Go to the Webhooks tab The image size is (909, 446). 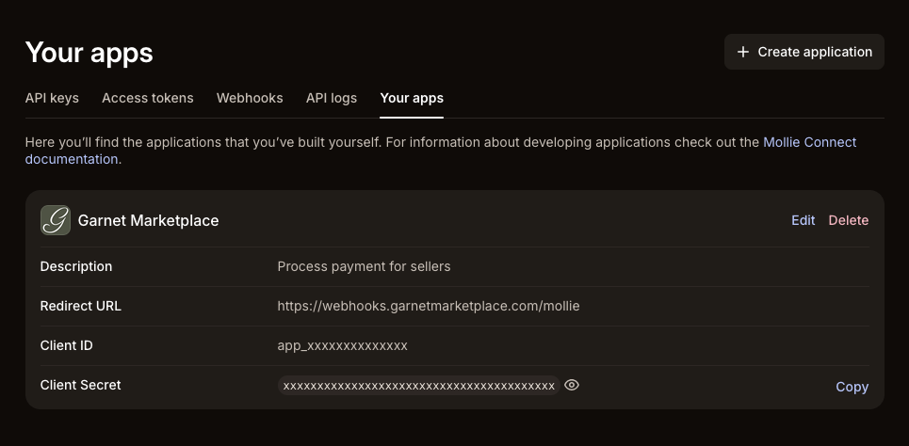click(250, 98)
